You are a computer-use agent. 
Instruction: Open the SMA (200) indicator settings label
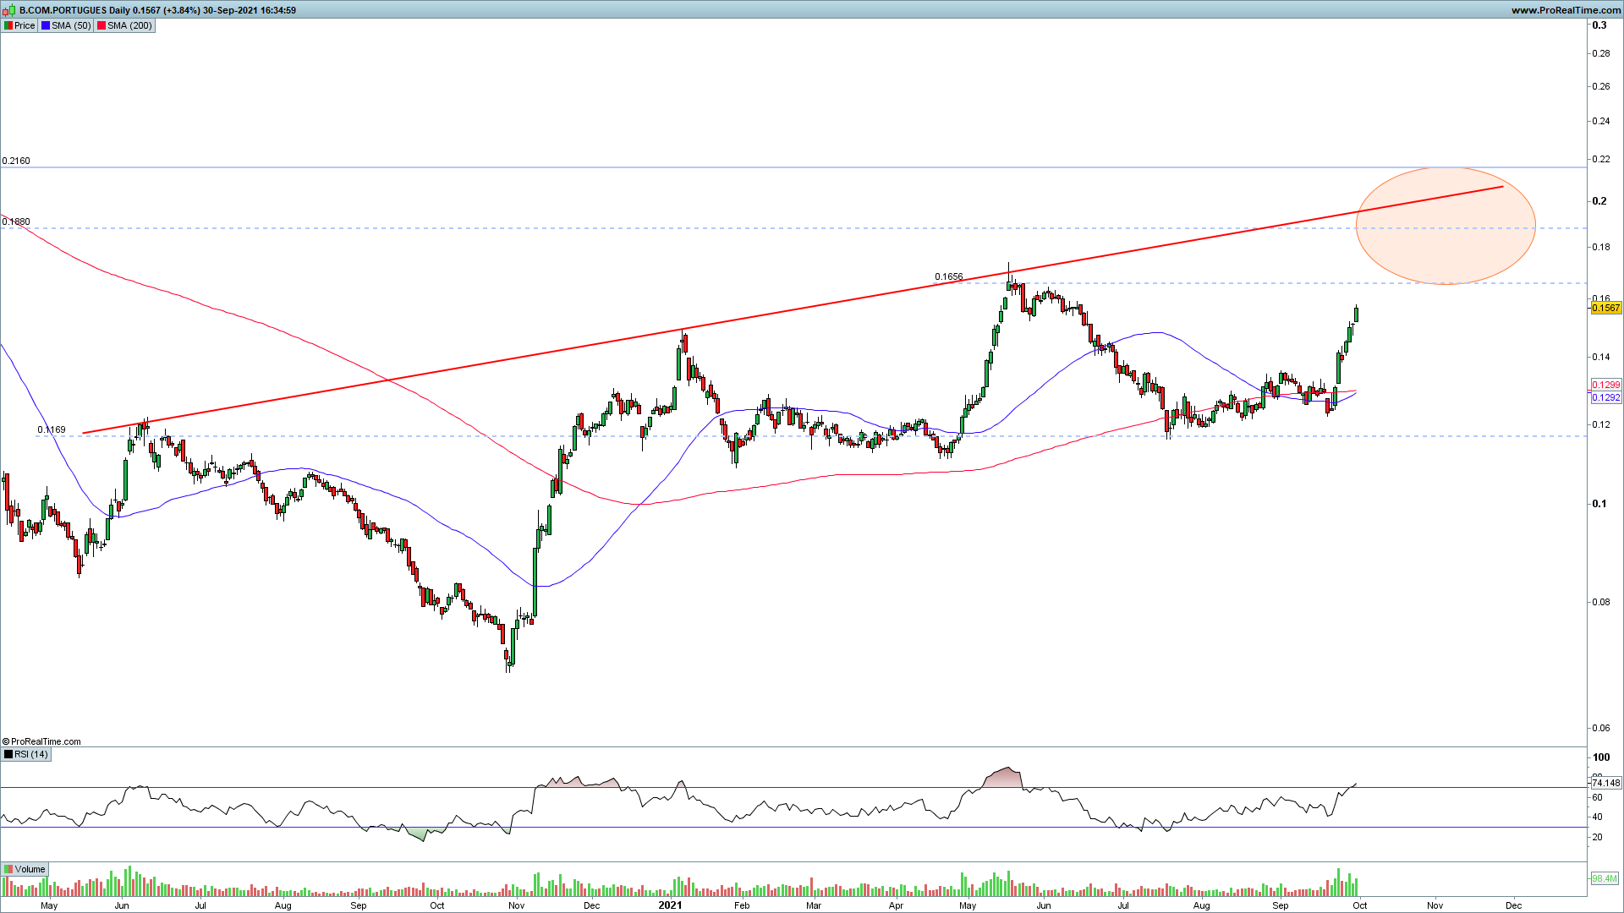point(129,25)
